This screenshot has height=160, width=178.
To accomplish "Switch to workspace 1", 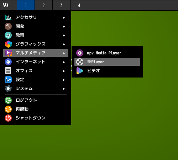I will pyautogui.click(x=26, y=5).
